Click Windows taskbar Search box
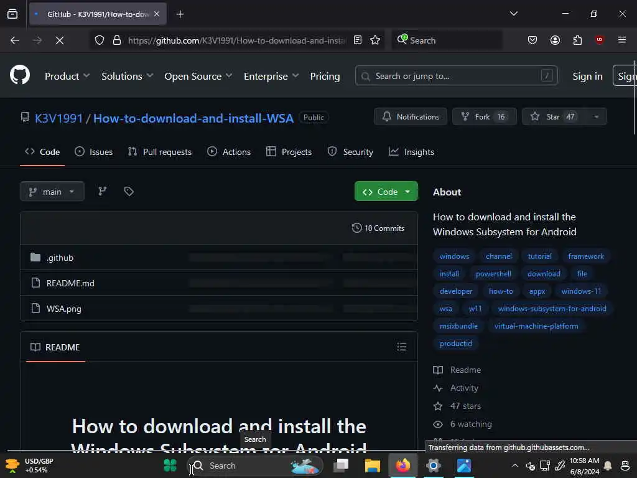 (254, 466)
